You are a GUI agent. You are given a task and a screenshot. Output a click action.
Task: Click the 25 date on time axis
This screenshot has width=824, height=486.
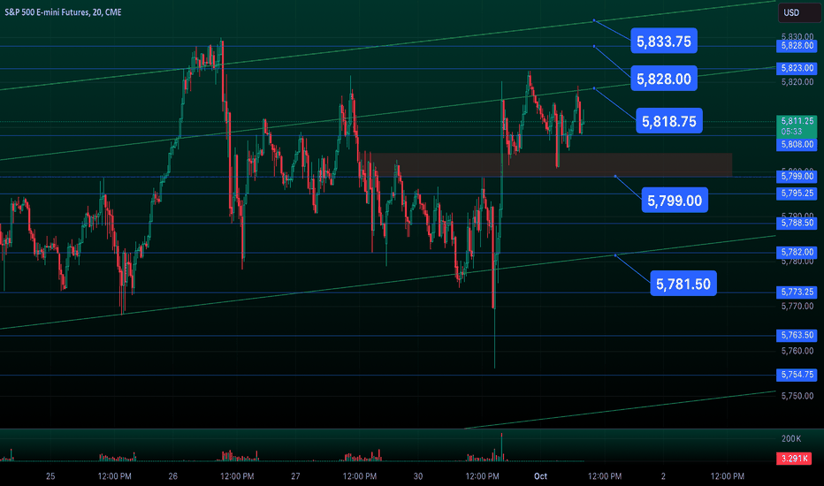pos(50,476)
